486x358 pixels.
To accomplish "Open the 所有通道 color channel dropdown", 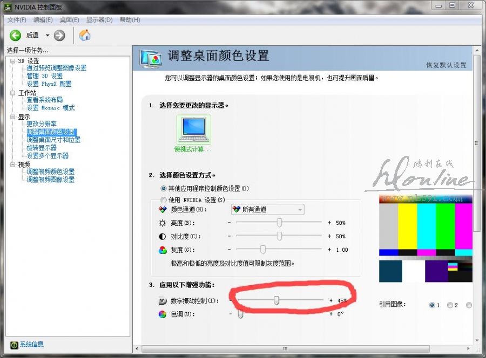I will pos(267,209).
